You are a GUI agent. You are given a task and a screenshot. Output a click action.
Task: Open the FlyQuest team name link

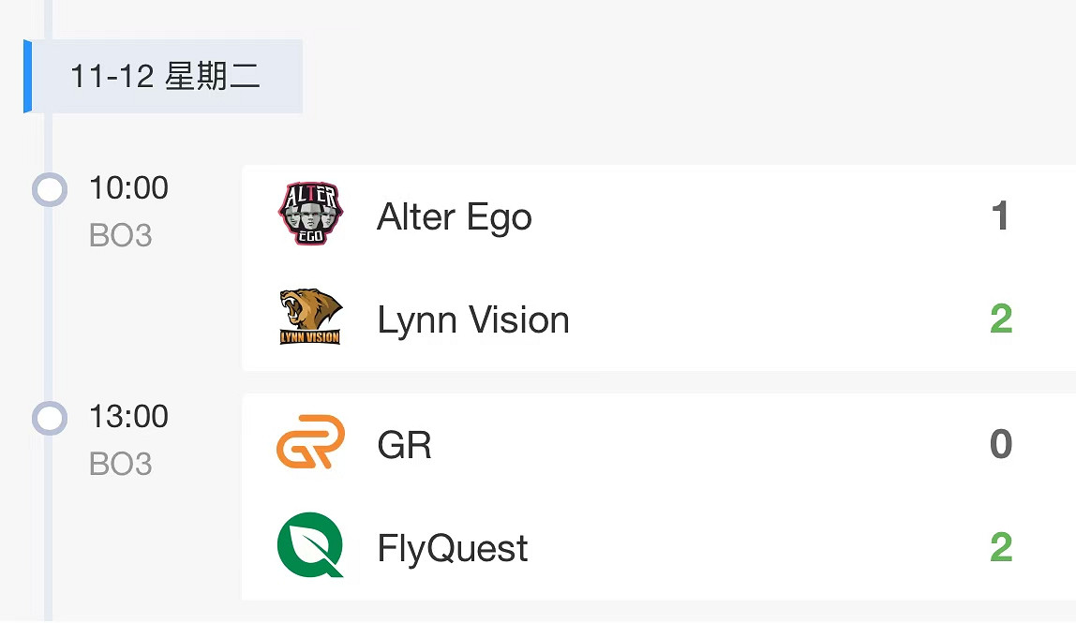click(453, 548)
